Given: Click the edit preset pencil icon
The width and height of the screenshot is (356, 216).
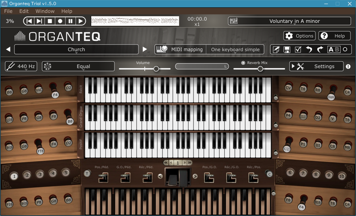Looking at the screenshot, I should click(x=276, y=49).
